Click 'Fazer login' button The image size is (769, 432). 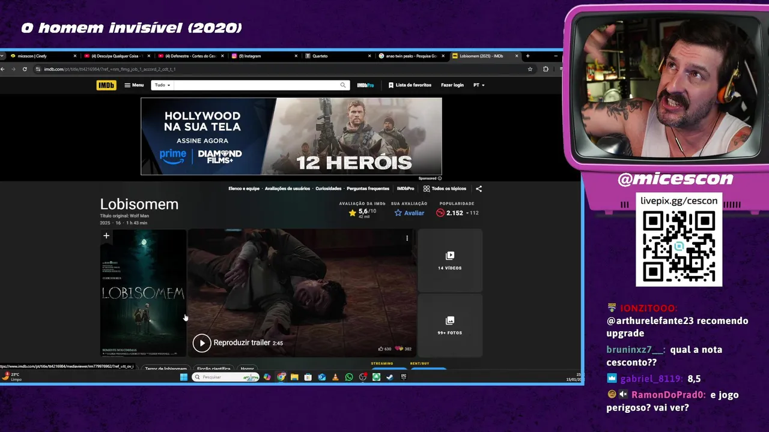click(452, 85)
